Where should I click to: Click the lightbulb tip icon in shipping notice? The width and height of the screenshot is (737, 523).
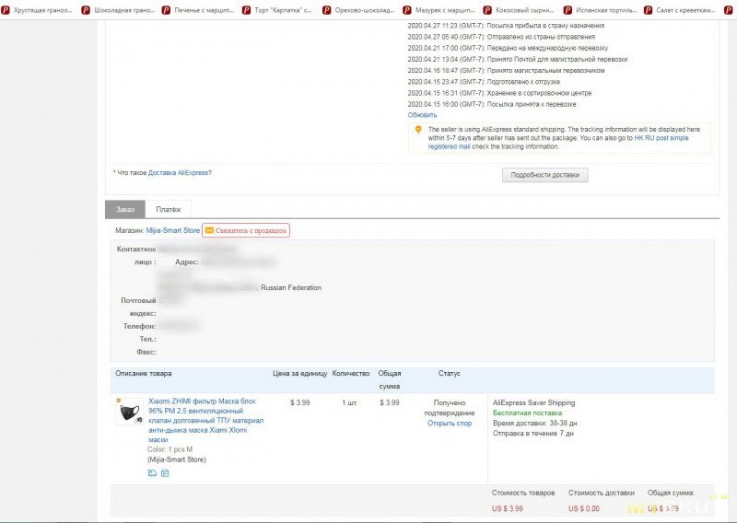click(417, 130)
